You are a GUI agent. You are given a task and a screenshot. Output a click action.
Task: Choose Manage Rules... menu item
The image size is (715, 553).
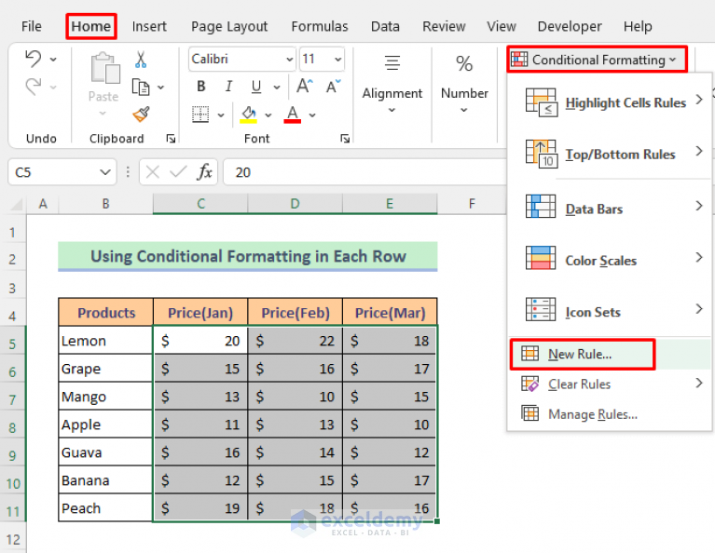coord(611,414)
